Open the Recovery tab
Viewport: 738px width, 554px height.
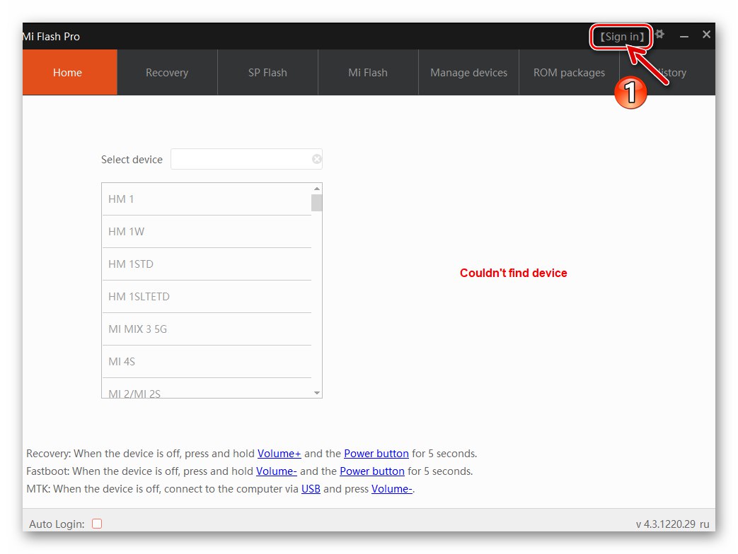click(167, 72)
